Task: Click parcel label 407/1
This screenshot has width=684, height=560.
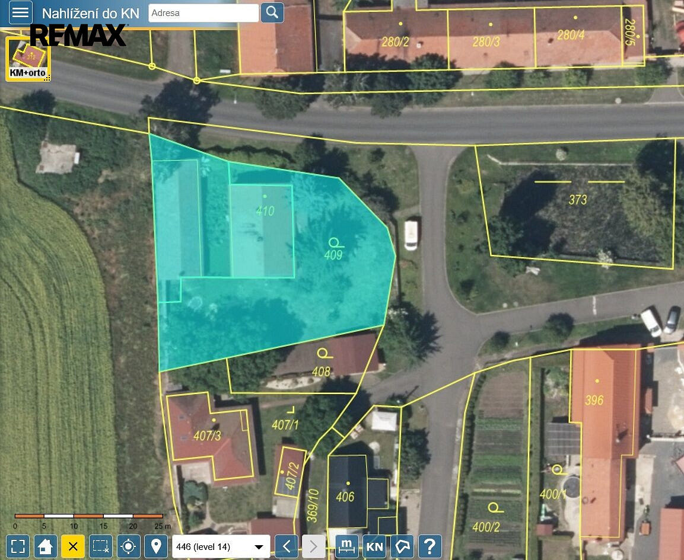Action: [285, 424]
